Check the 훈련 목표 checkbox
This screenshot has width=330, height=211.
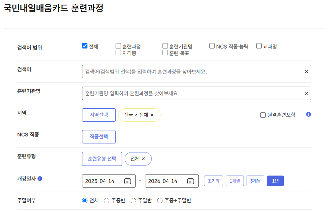point(165,52)
